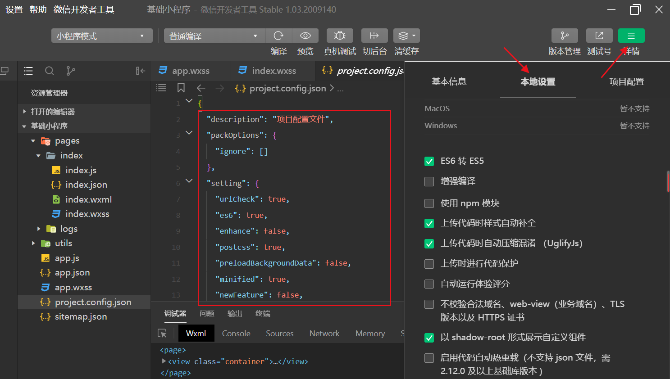The width and height of the screenshot is (670, 379).
Task: Click the real device debug bug icon
Action: (x=340, y=36)
